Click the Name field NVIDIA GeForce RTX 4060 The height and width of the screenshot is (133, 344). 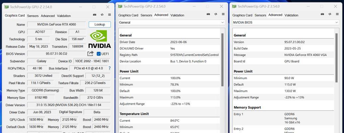pos(56,24)
